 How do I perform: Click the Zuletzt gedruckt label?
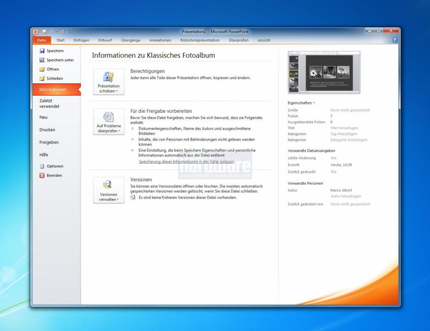pyautogui.click(x=302, y=172)
